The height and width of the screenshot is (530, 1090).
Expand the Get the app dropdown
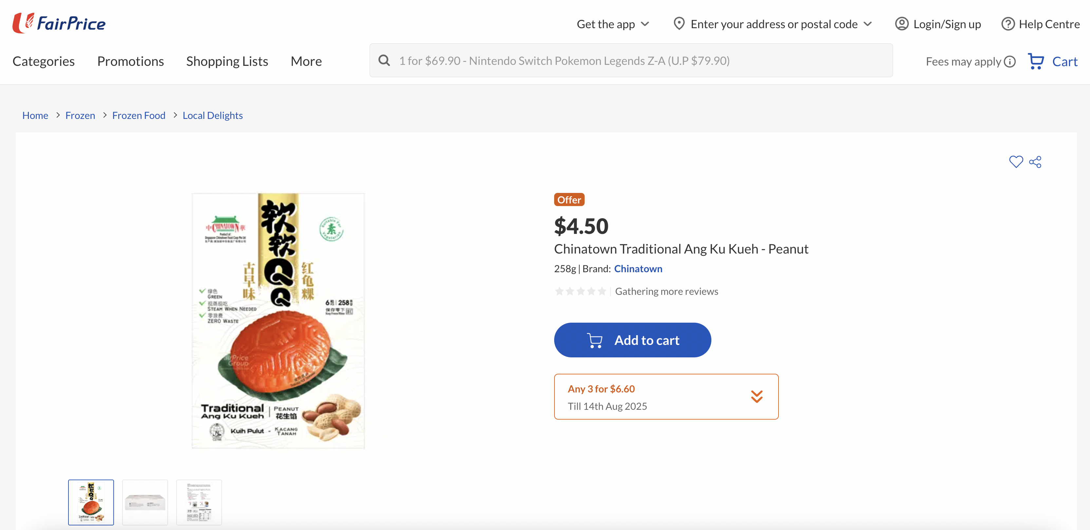point(613,24)
